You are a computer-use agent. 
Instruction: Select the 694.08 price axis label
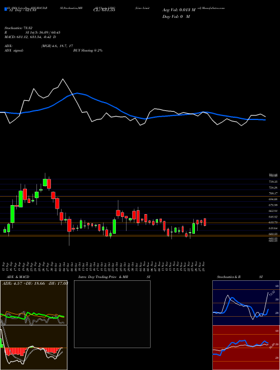(x=273, y=200)
